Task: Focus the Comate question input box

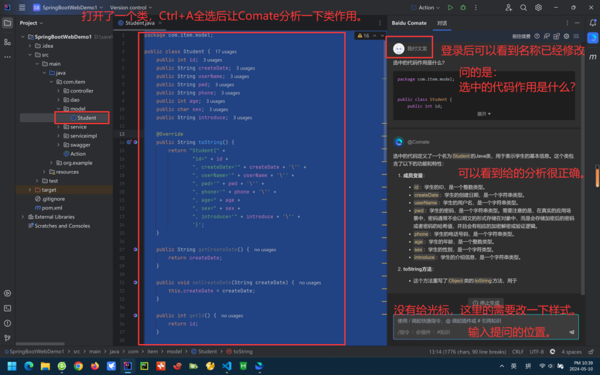Action: tap(485, 327)
